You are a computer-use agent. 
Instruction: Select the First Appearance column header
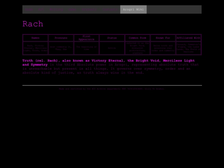pyautogui.click(x=86, y=38)
